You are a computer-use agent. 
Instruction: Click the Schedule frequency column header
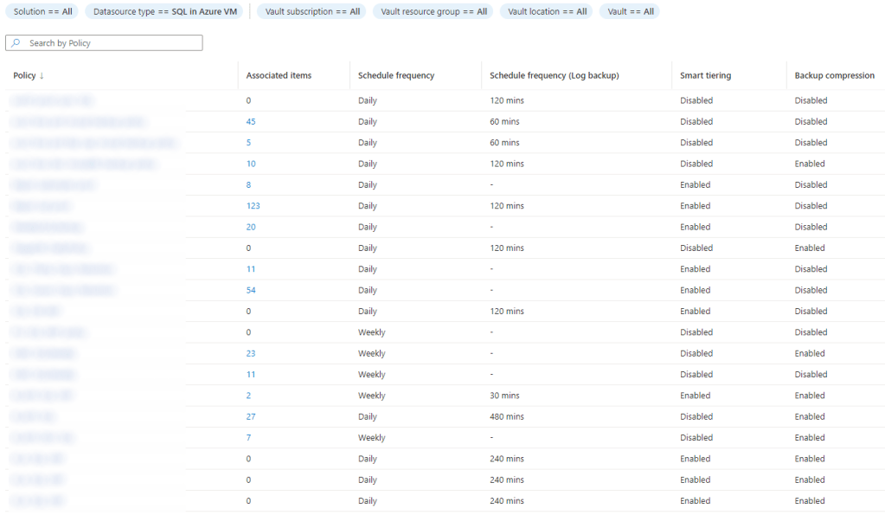click(396, 76)
